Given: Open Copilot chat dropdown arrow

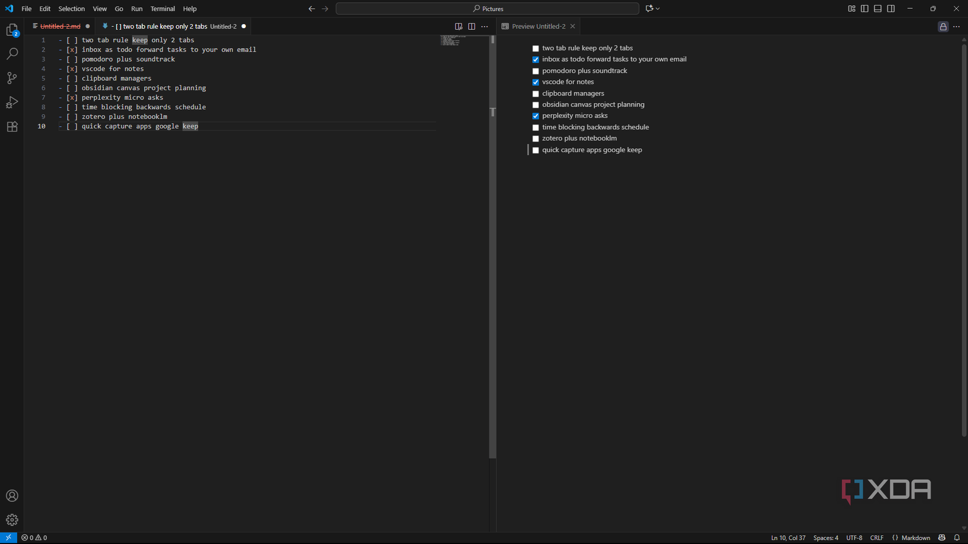Looking at the screenshot, I should click(x=658, y=9).
